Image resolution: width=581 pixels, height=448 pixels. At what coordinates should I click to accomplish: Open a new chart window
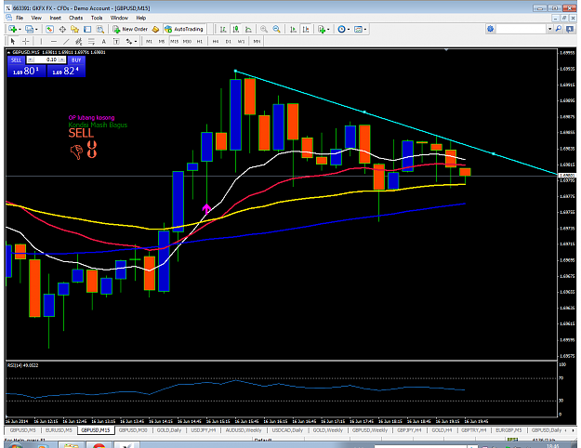point(12,29)
